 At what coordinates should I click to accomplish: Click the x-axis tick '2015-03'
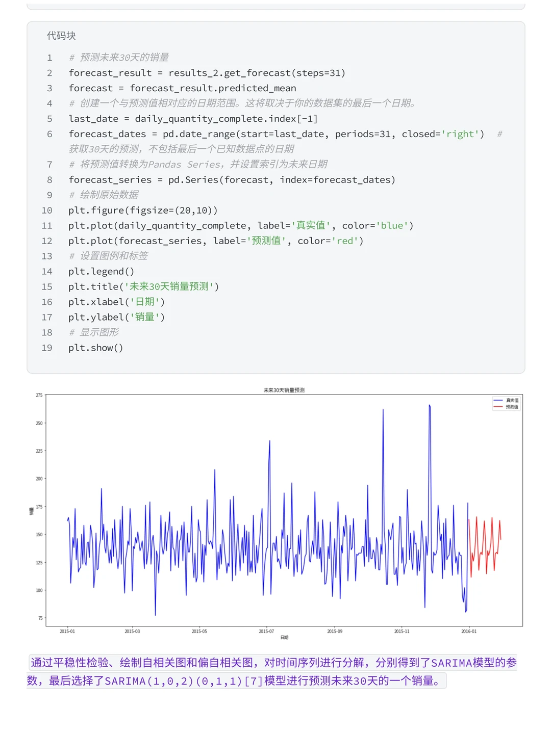[x=132, y=632]
